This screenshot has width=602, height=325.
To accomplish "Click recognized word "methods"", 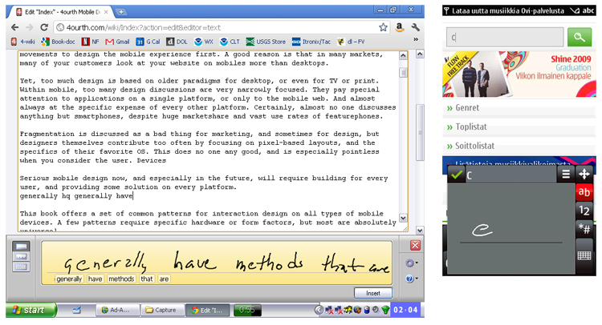I will (x=121, y=279).
